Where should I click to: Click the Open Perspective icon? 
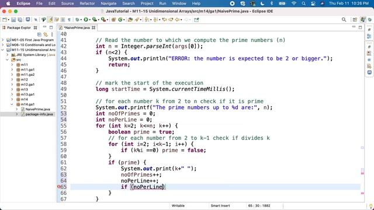(355, 20)
